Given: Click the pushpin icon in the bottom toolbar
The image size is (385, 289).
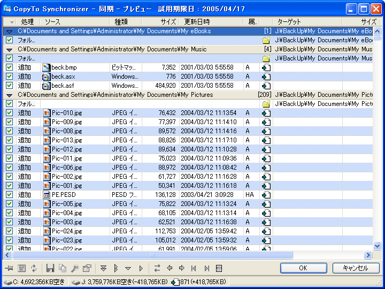Looking at the screenshot, I should (9, 268).
